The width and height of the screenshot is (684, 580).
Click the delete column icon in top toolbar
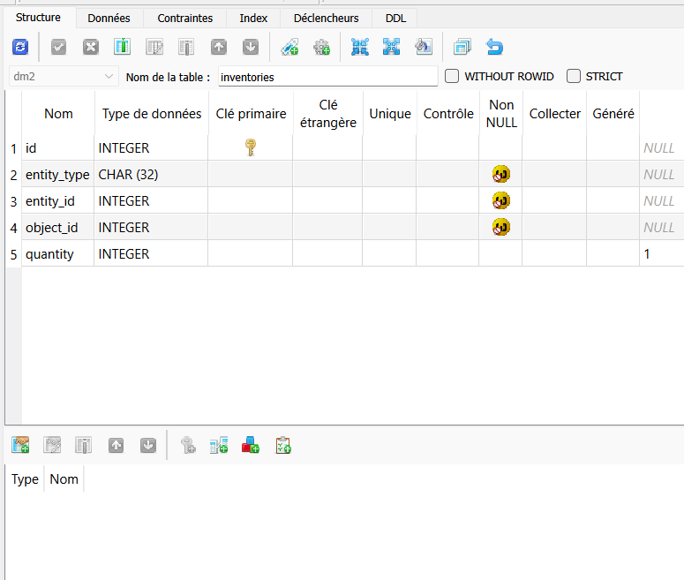click(x=186, y=47)
